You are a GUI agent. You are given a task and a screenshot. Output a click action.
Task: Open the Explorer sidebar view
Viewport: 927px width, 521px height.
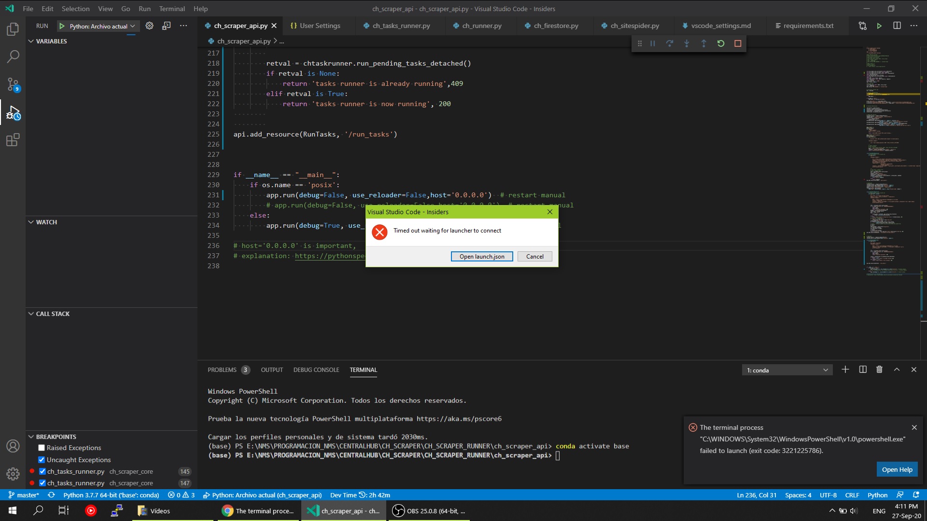tap(13, 29)
